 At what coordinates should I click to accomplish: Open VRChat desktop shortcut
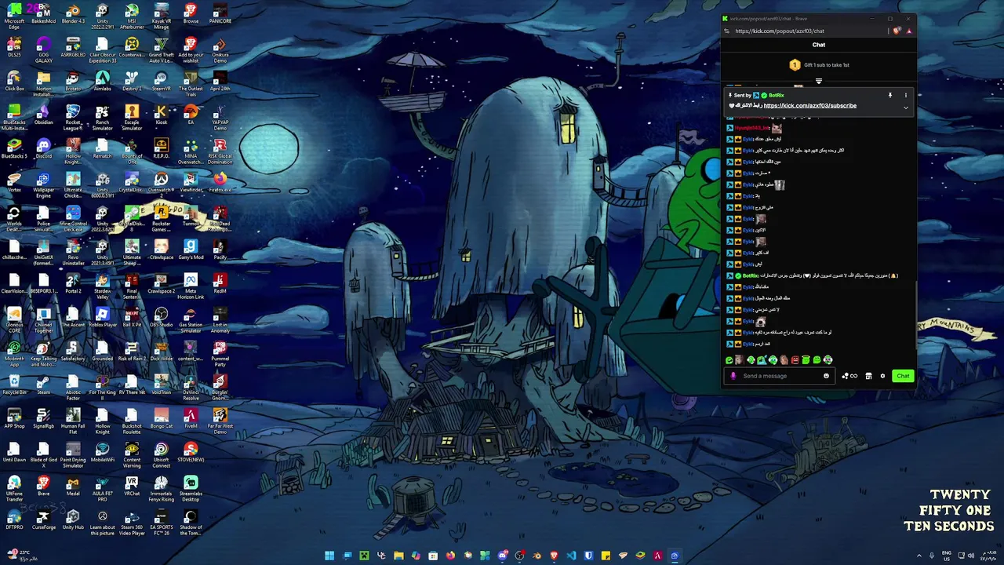click(132, 487)
